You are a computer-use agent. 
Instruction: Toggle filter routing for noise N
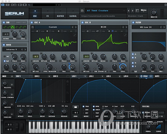point(133,63)
